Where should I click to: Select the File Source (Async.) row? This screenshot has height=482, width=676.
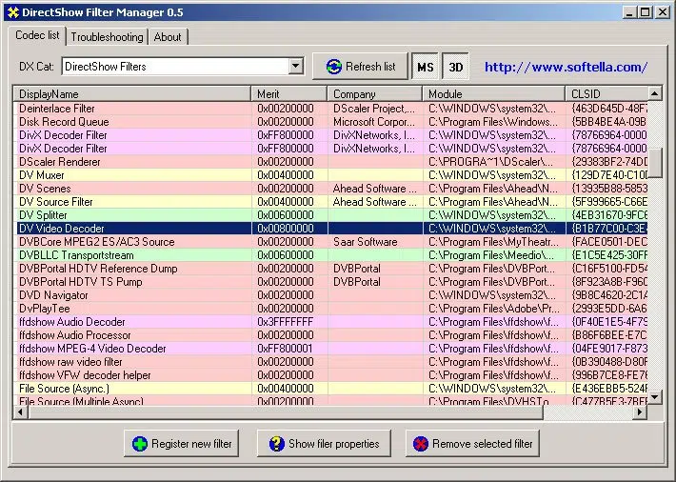[331, 389]
